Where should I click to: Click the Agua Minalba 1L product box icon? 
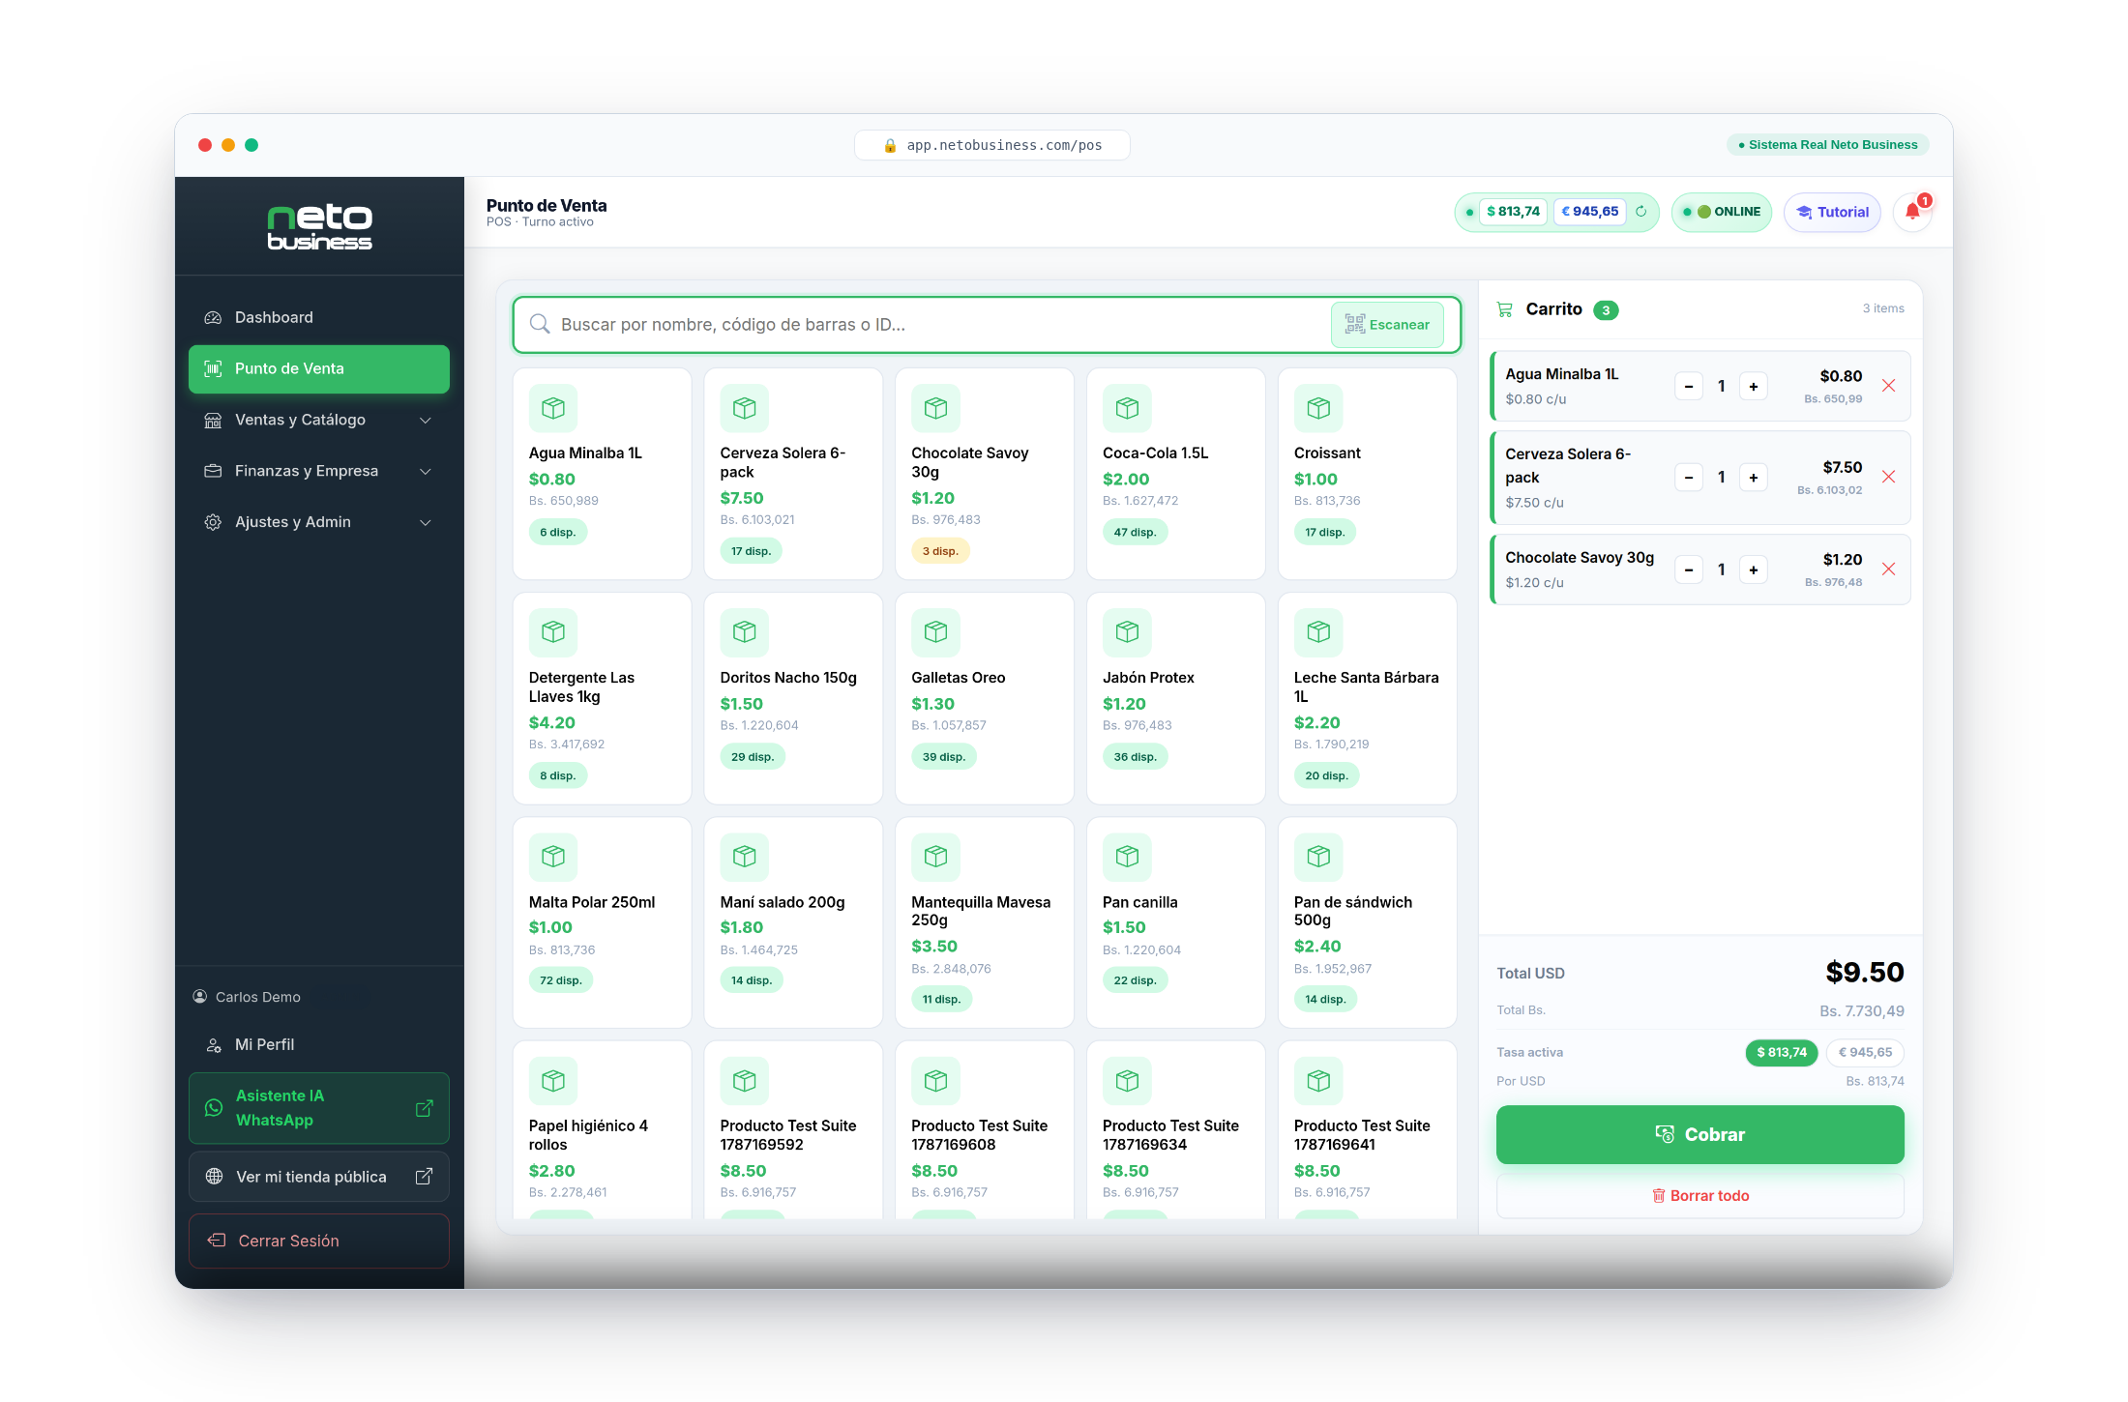553,408
